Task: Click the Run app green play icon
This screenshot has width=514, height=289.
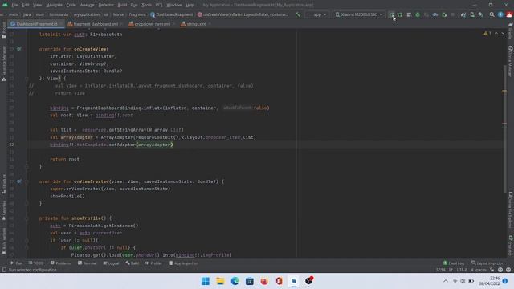Action: coord(391,14)
